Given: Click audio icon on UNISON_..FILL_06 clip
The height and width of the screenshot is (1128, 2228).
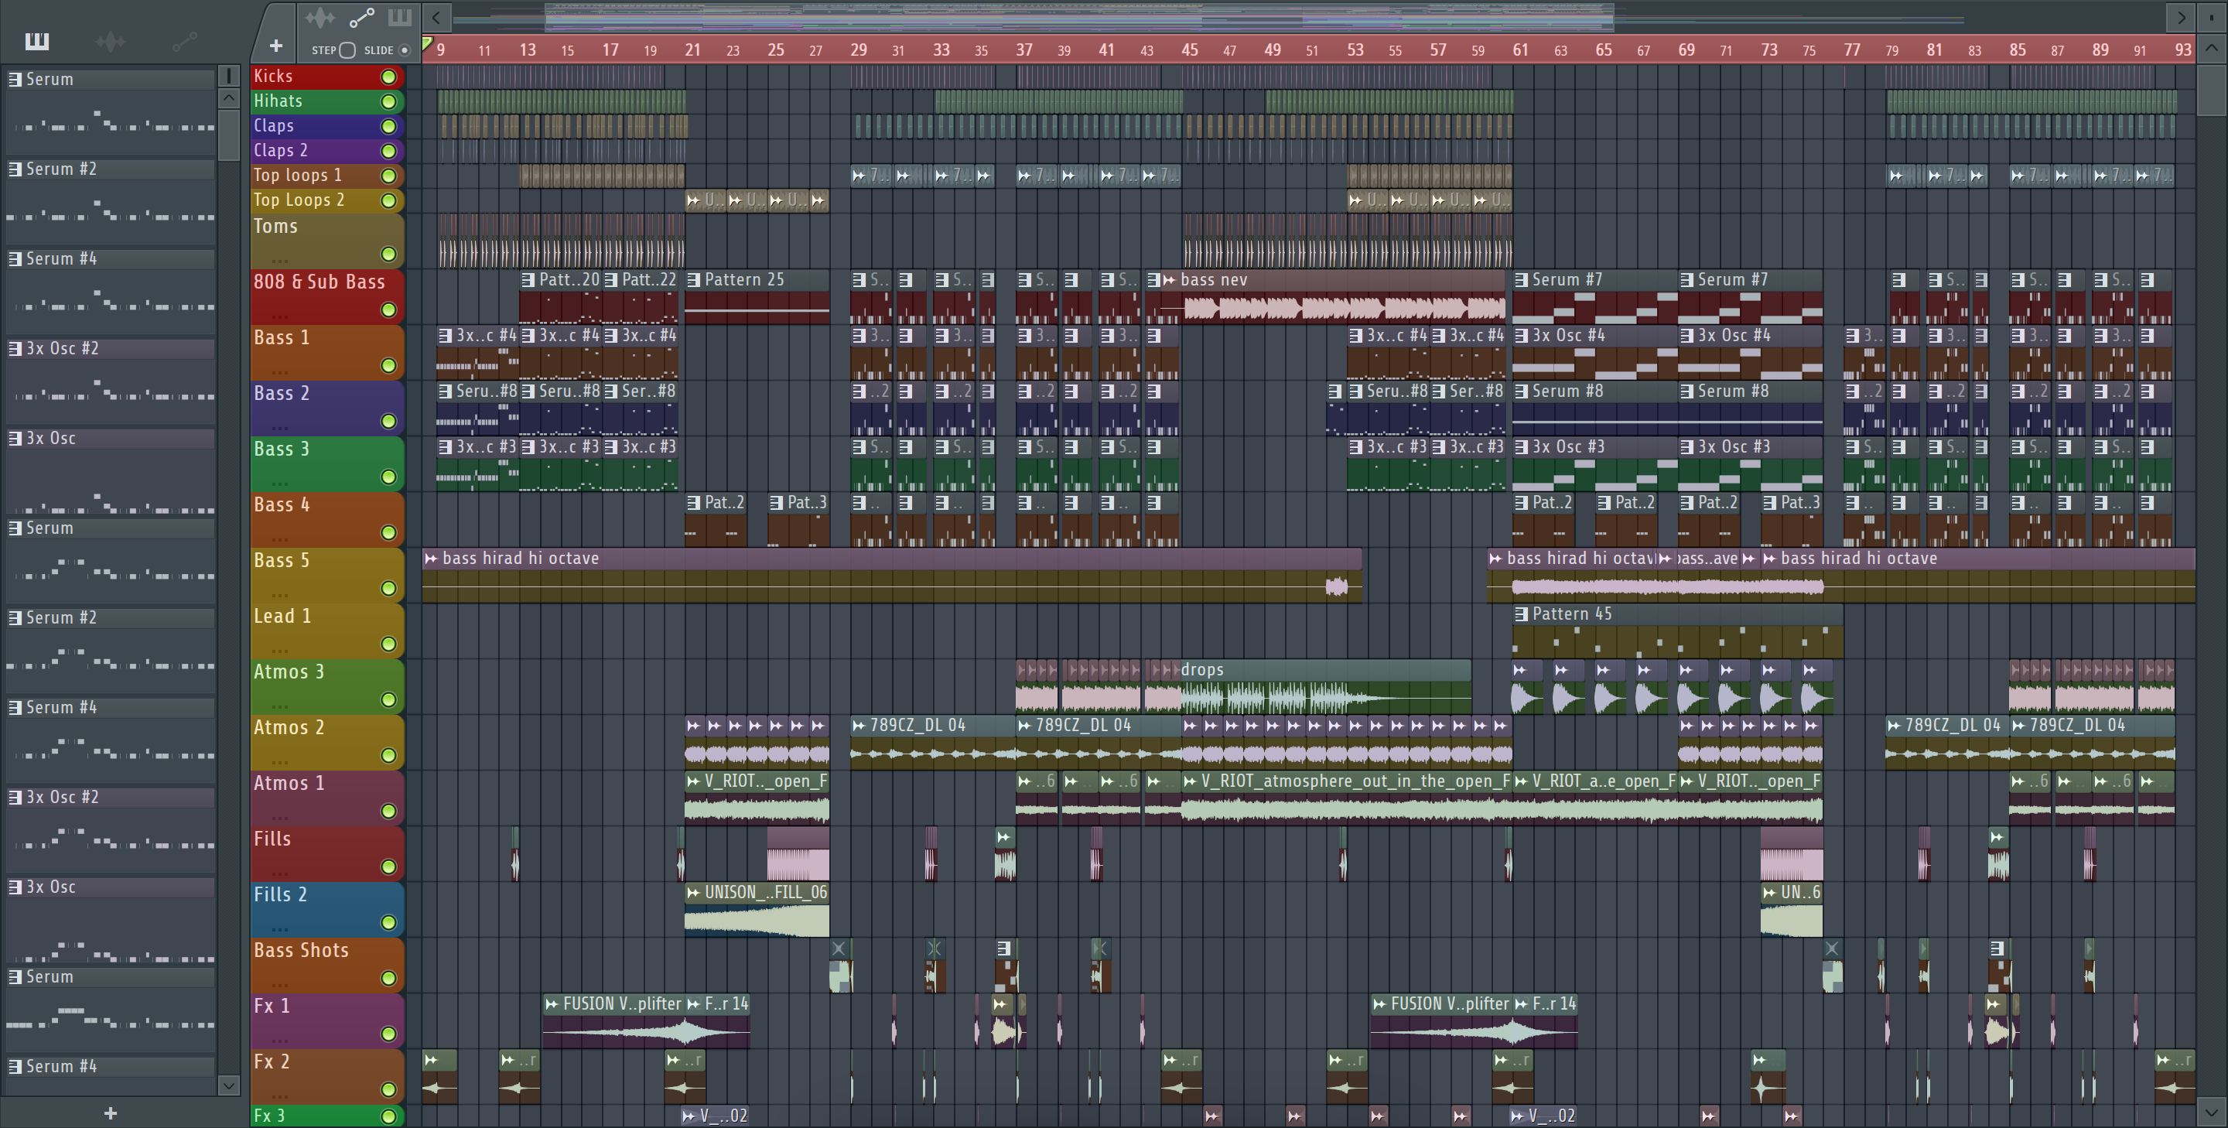Looking at the screenshot, I should tap(693, 893).
